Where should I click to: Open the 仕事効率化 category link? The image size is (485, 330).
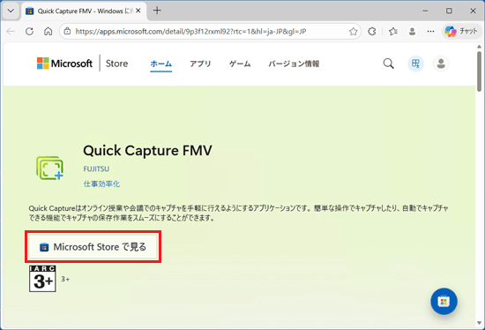click(101, 184)
